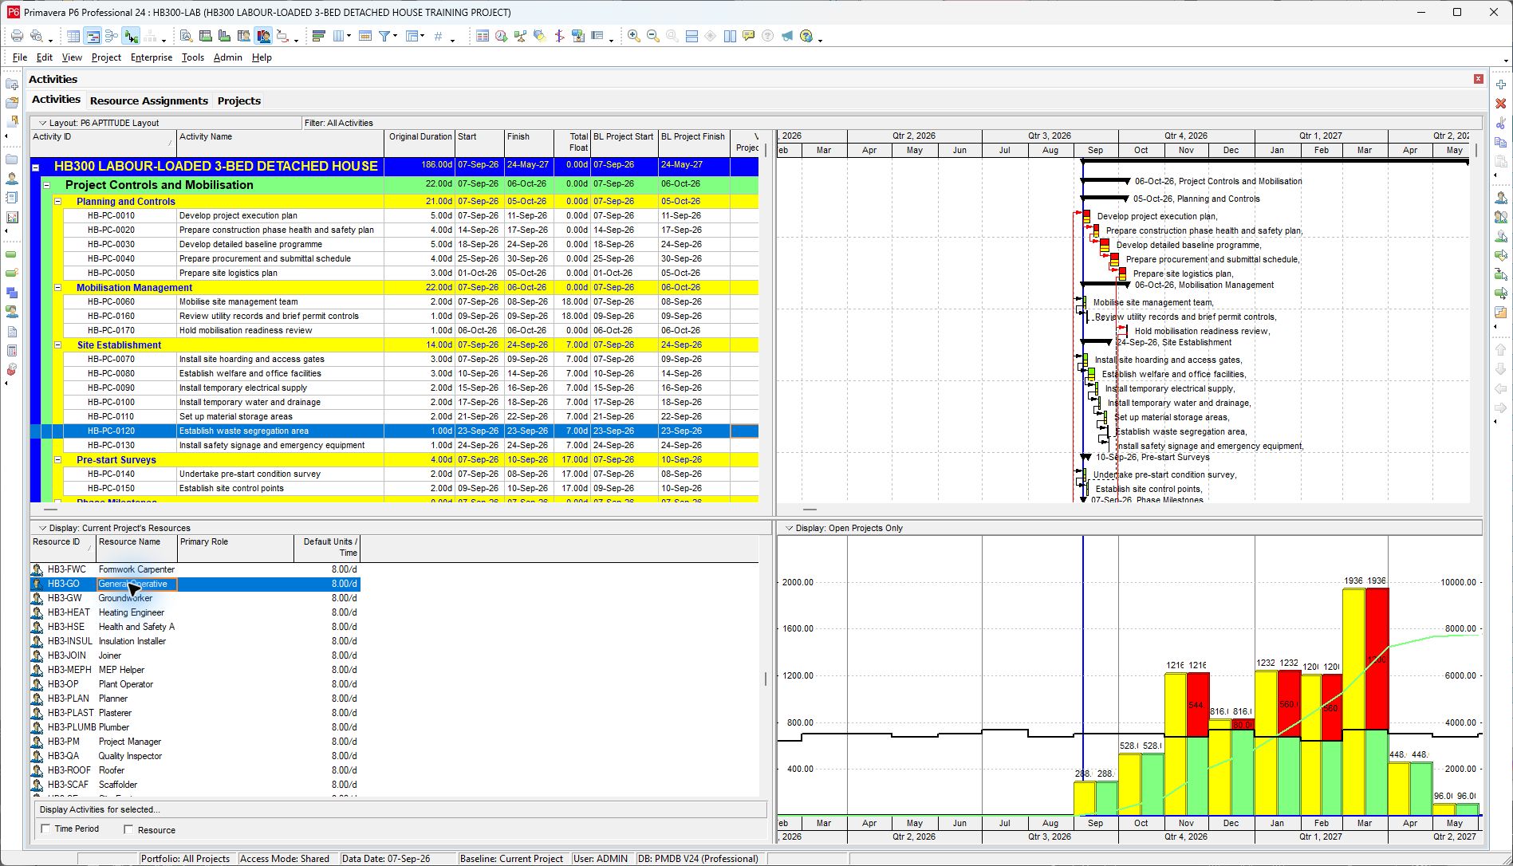Click the red X Delete icon

click(x=1500, y=104)
